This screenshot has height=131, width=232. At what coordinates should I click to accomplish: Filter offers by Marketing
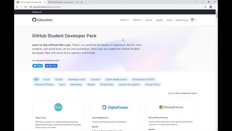76,84
